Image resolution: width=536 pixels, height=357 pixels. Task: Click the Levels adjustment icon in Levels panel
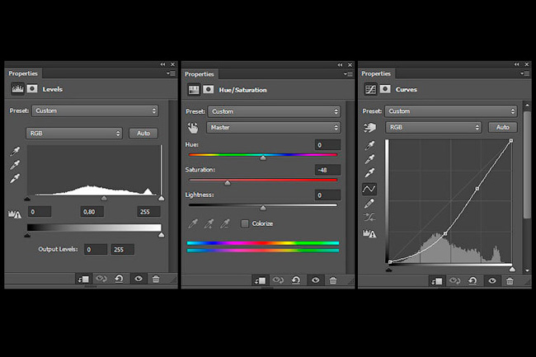click(x=17, y=89)
